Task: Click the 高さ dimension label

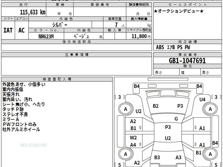Action: pos(205,72)
